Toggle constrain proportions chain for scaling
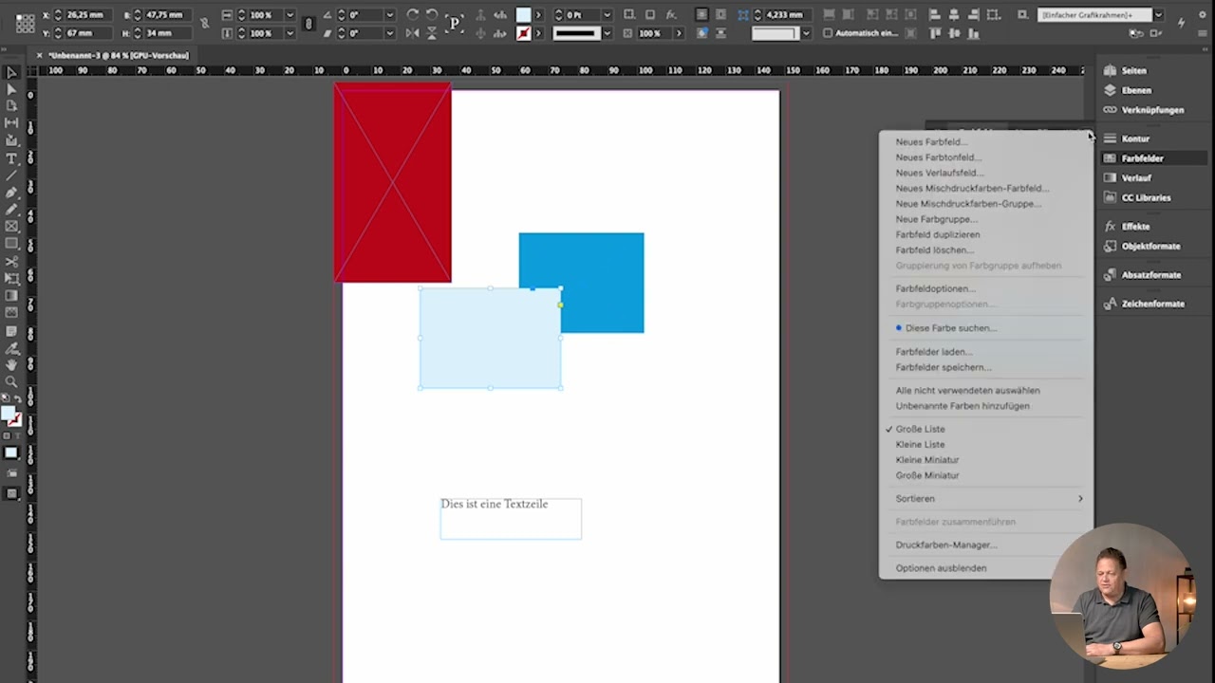Image resolution: width=1215 pixels, height=683 pixels. tap(308, 24)
